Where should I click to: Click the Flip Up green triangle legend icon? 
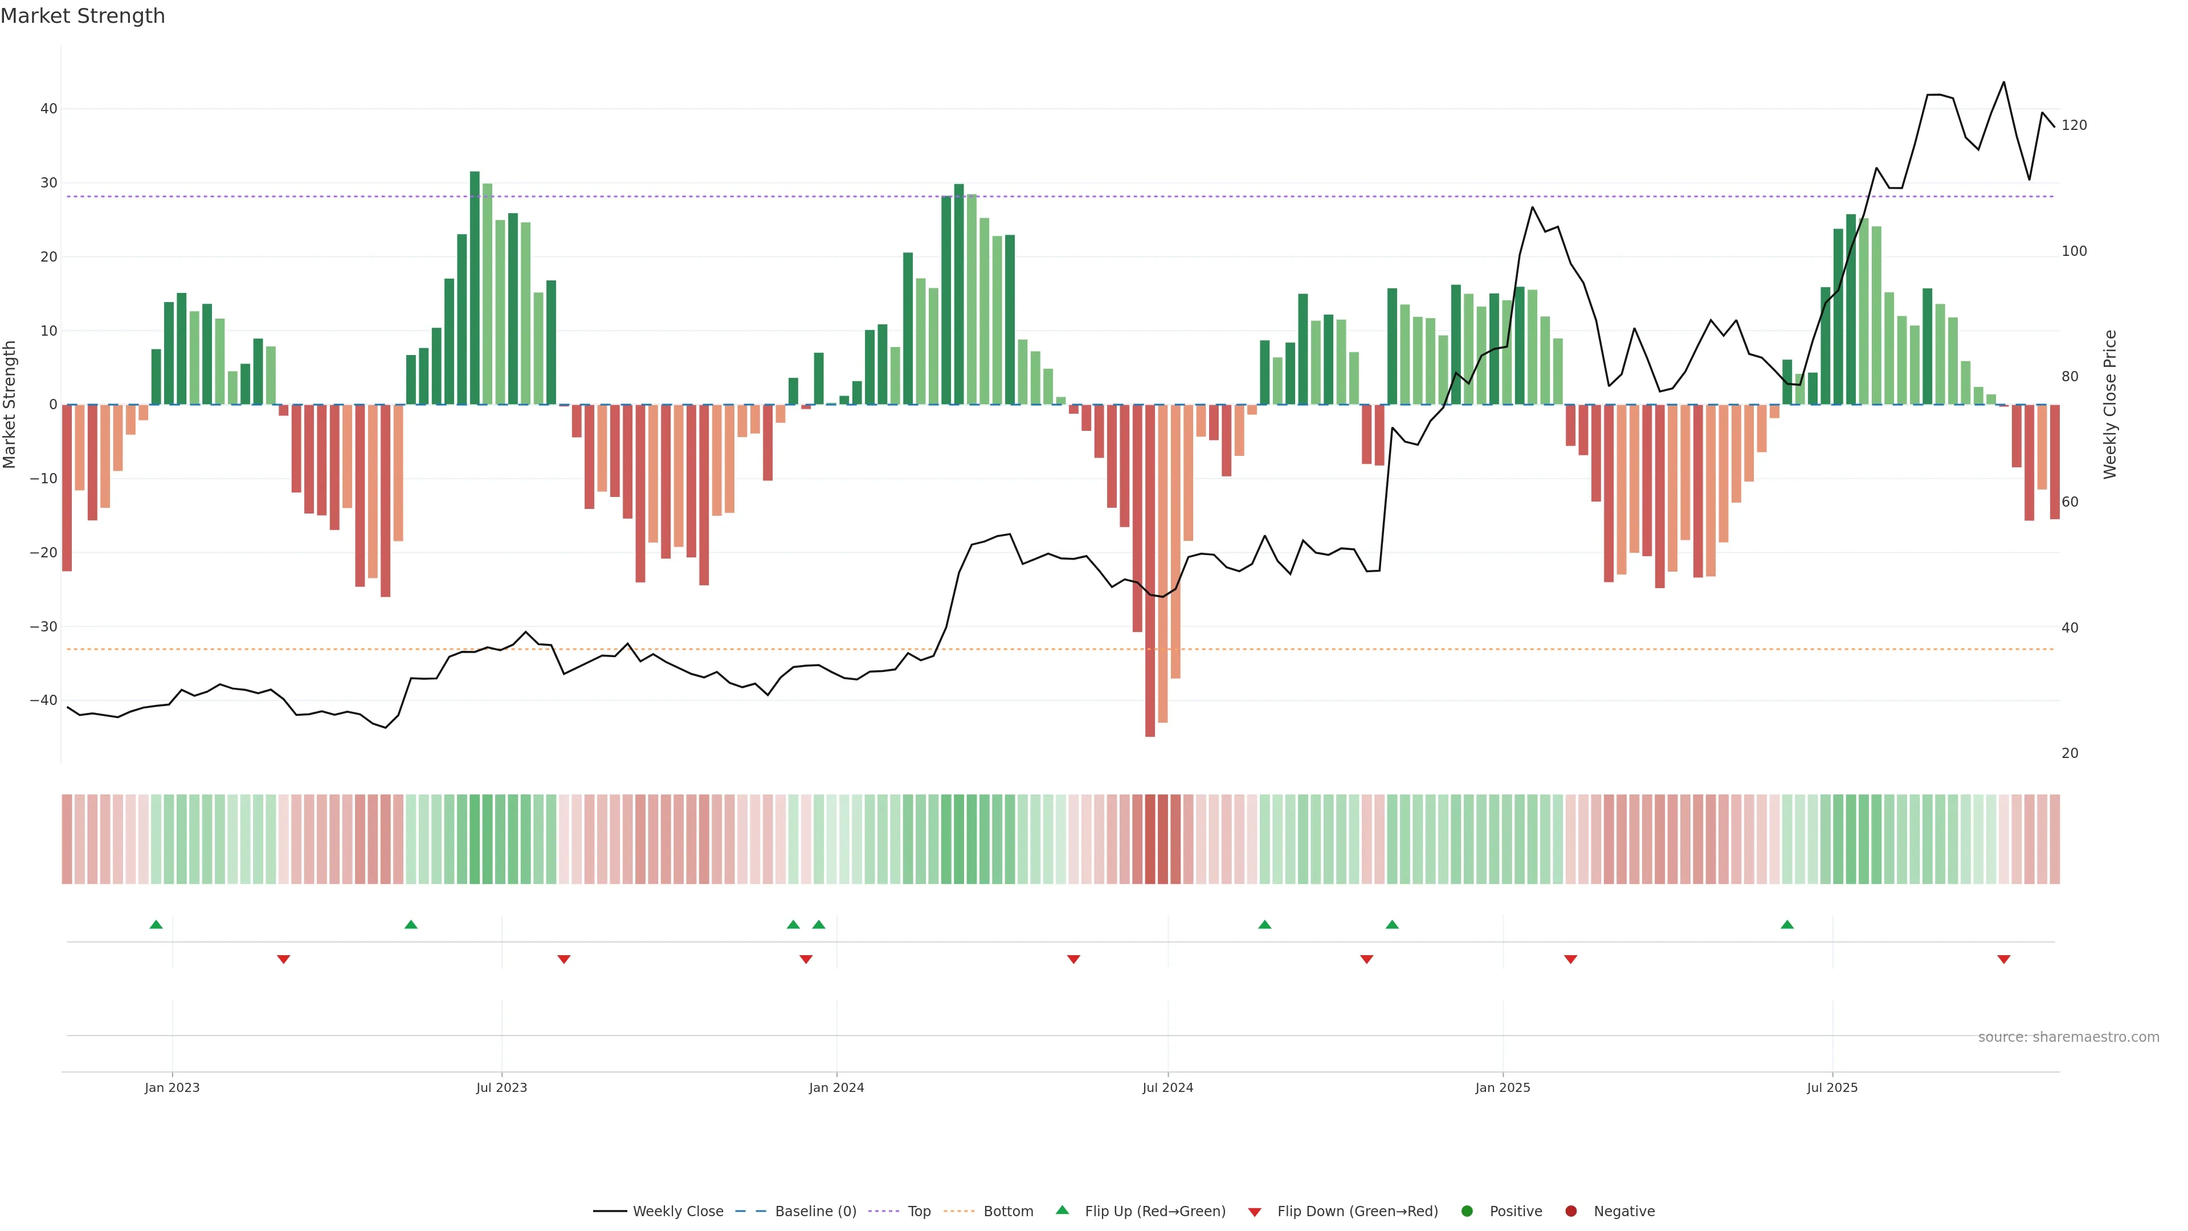pyautogui.click(x=1062, y=1210)
